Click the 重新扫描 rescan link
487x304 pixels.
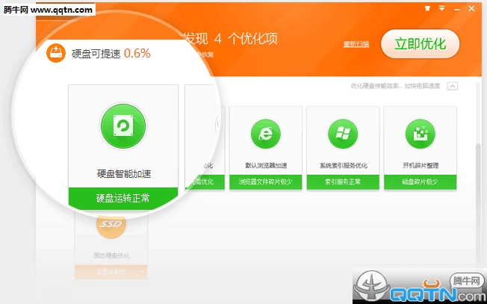click(x=356, y=44)
